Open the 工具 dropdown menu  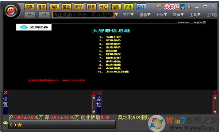point(195,14)
